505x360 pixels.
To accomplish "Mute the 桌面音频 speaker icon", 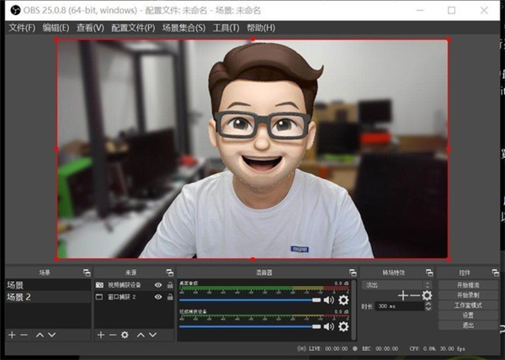I will [x=329, y=300].
